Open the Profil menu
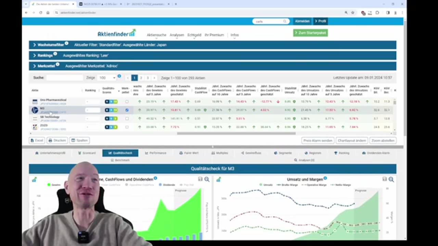Image resolution: width=438 pixels, height=246 pixels. [x=320, y=21]
